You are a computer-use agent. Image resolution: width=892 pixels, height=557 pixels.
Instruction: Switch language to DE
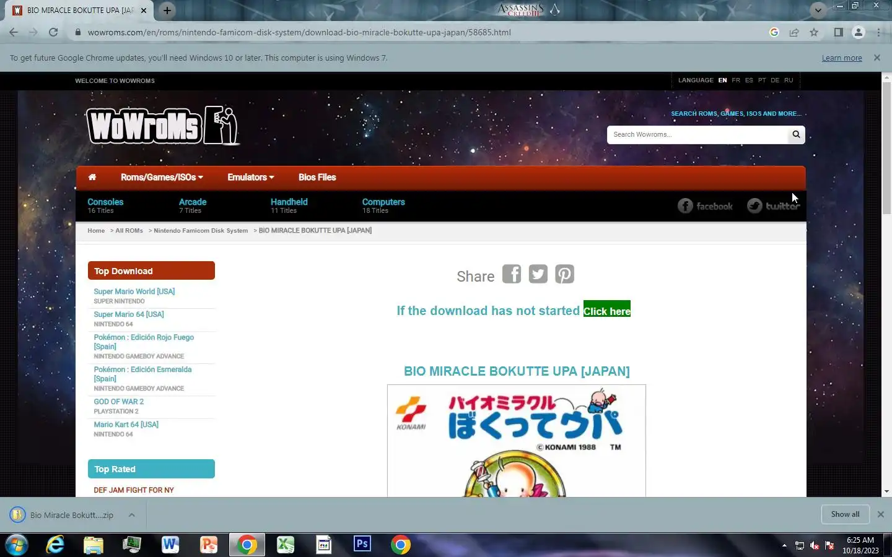coord(775,80)
